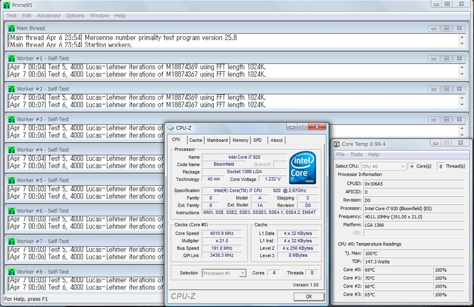Click the Core Temp thermometer title icon
The height and width of the screenshot is (307, 474).
(x=336, y=144)
